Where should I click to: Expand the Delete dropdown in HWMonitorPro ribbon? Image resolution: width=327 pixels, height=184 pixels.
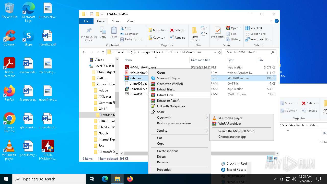point(185,30)
